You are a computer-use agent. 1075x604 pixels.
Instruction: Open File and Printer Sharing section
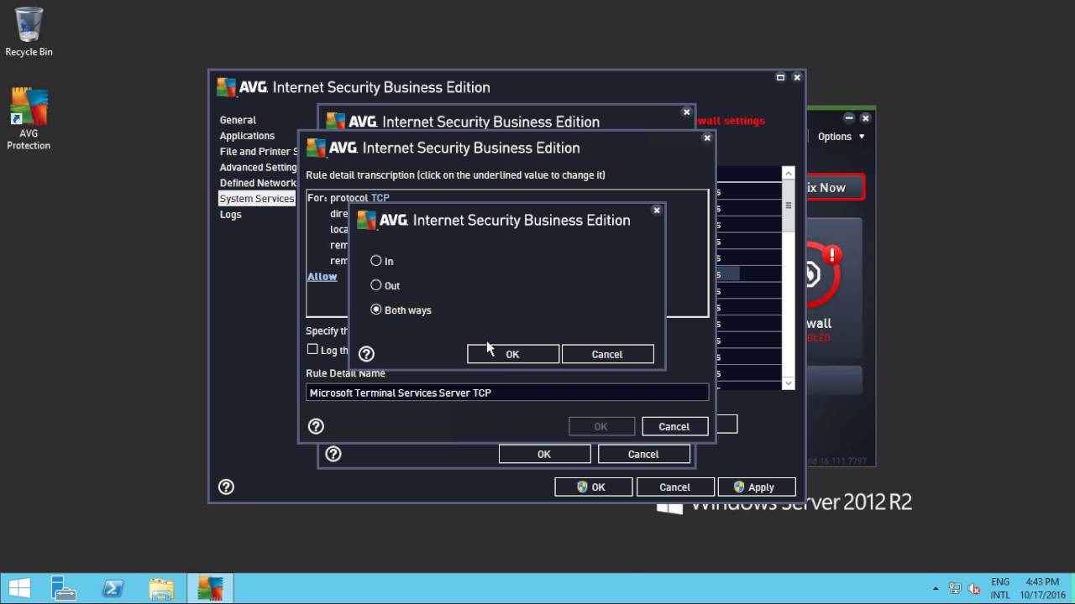pyautogui.click(x=259, y=152)
